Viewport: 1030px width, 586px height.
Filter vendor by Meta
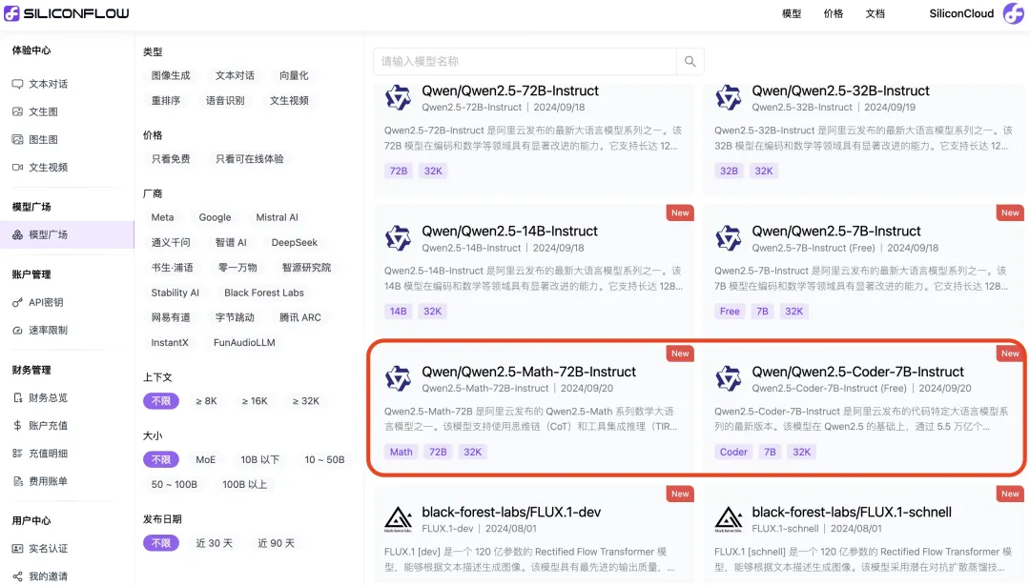[162, 217]
